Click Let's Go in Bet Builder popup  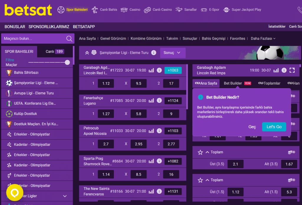(x=274, y=127)
